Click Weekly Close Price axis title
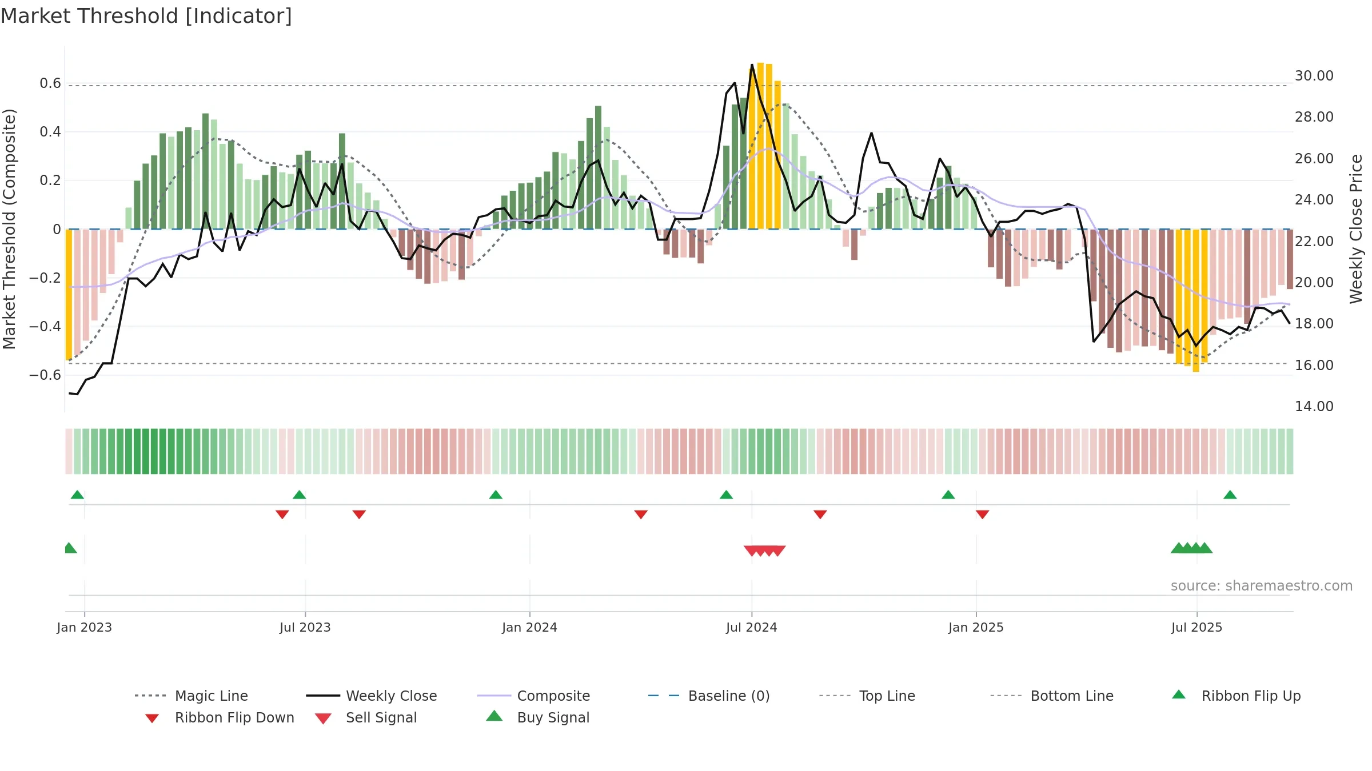This screenshot has width=1372, height=771. (x=1356, y=229)
